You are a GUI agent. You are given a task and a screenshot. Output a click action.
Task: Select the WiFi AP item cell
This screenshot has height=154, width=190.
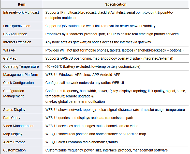[x=22, y=50]
